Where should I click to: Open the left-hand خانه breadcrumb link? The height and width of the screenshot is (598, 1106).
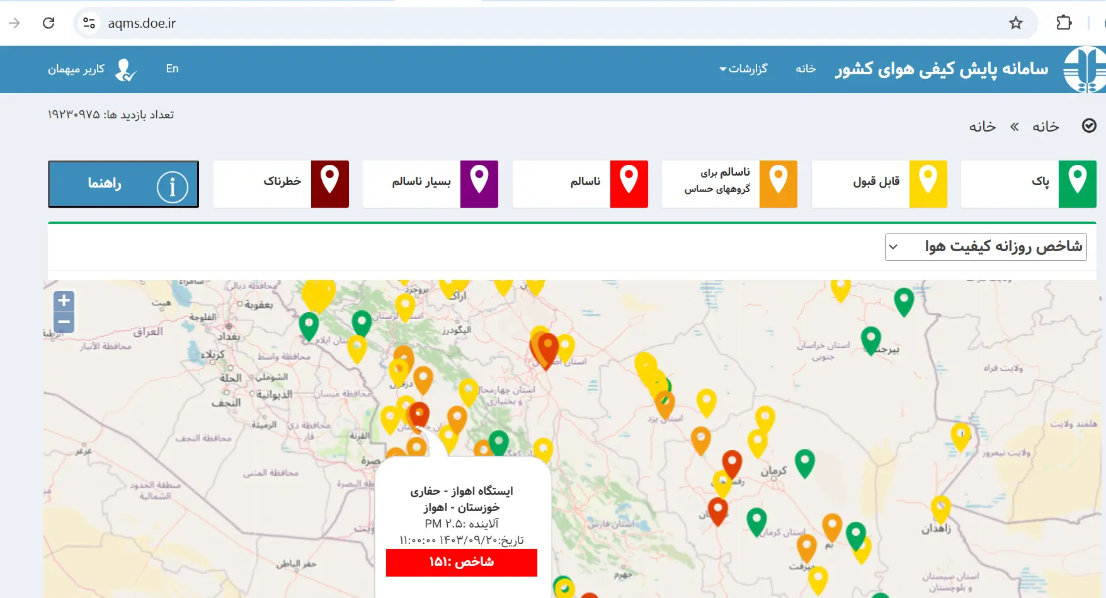pos(983,127)
